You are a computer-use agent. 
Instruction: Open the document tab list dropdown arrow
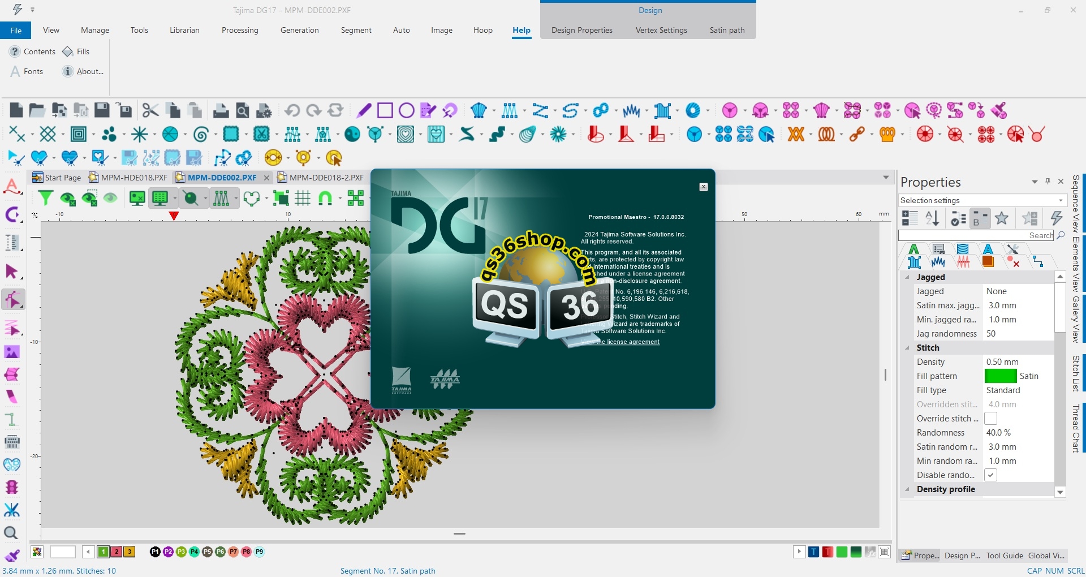coord(886,178)
